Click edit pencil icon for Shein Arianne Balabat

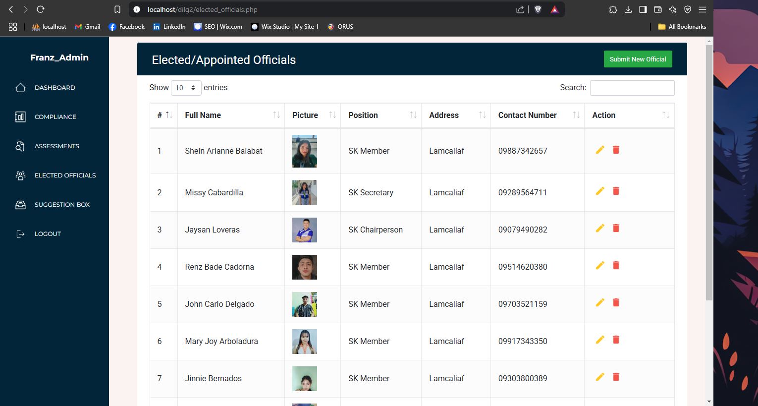pyautogui.click(x=600, y=150)
